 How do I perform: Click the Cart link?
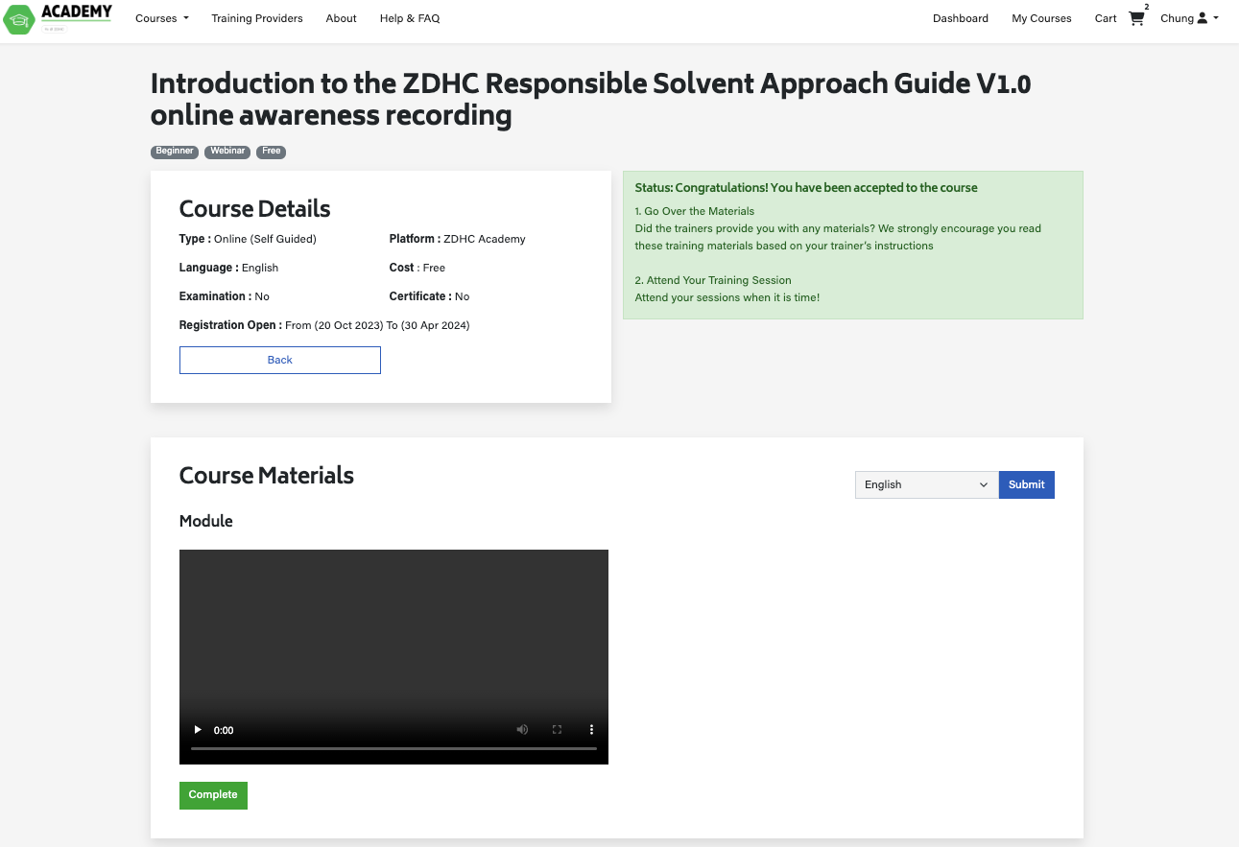point(1106,18)
